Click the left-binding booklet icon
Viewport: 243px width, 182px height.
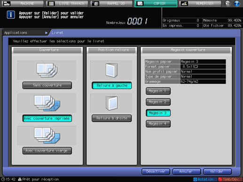click(111, 70)
